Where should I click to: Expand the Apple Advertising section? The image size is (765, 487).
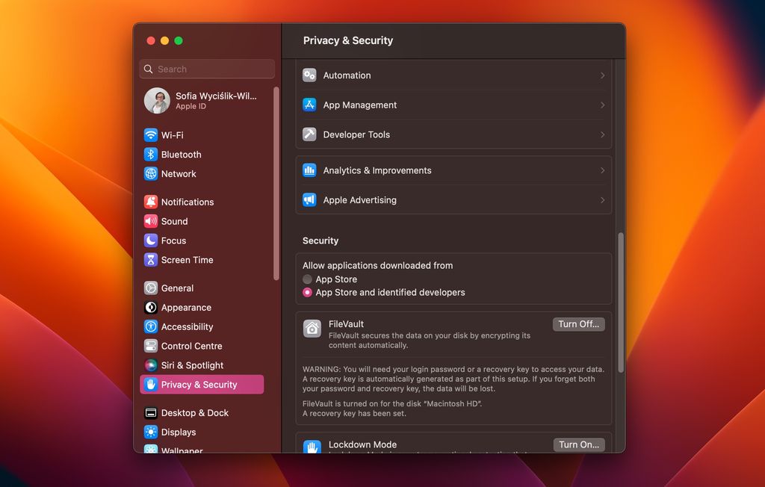[x=603, y=200]
